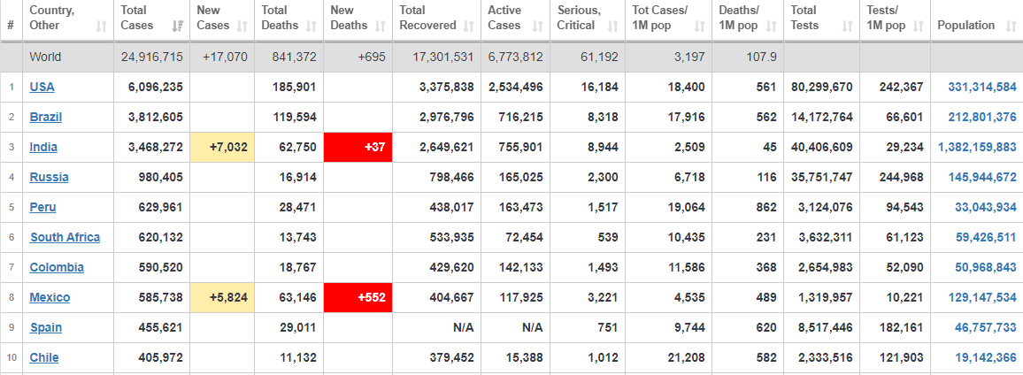Click the Population column header text
The height and width of the screenshot is (375, 1023).
click(x=966, y=26)
